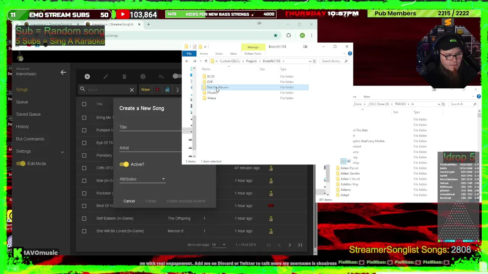This screenshot has width=488, height=274.
Task: Clear the song search with the X icon
Action: click(x=132, y=90)
